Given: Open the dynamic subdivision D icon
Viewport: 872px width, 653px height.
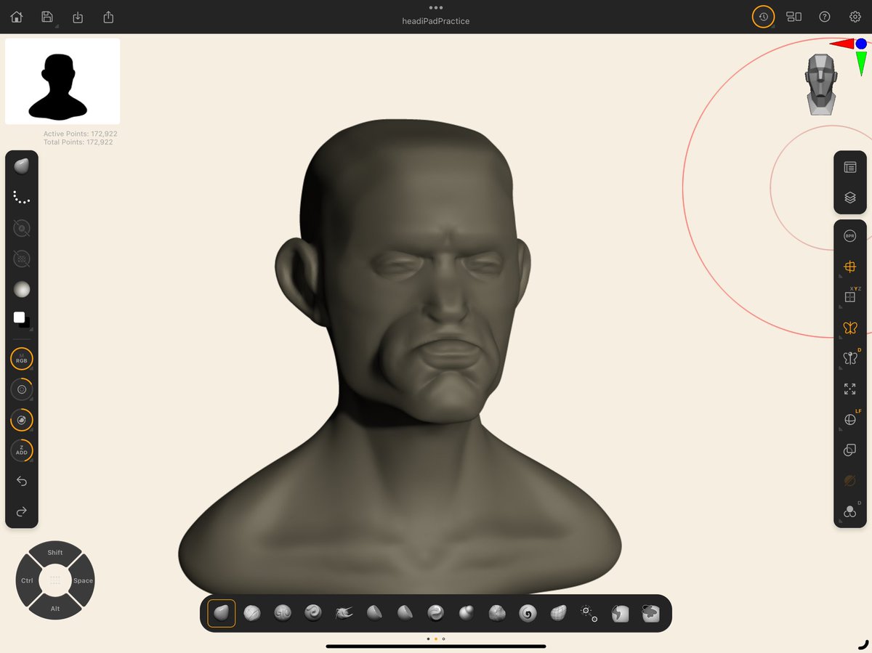Looking at the screenshot, I should (x=849, y=511).
